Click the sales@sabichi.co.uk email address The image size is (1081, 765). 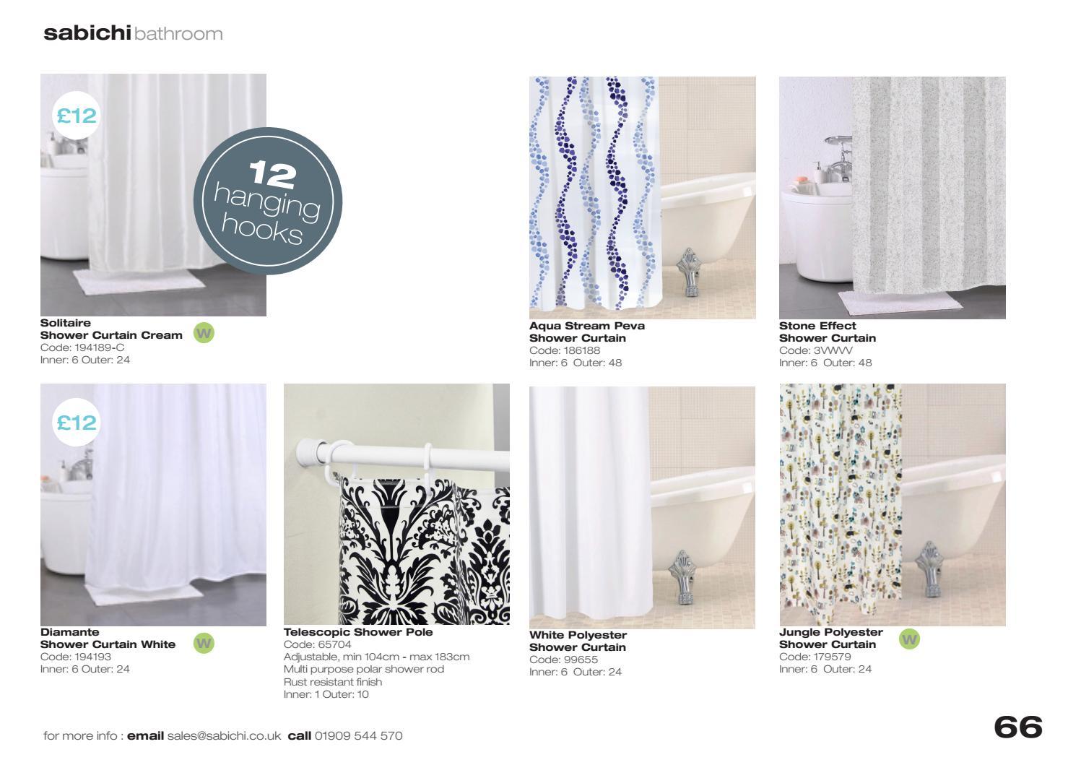[224, 735]
